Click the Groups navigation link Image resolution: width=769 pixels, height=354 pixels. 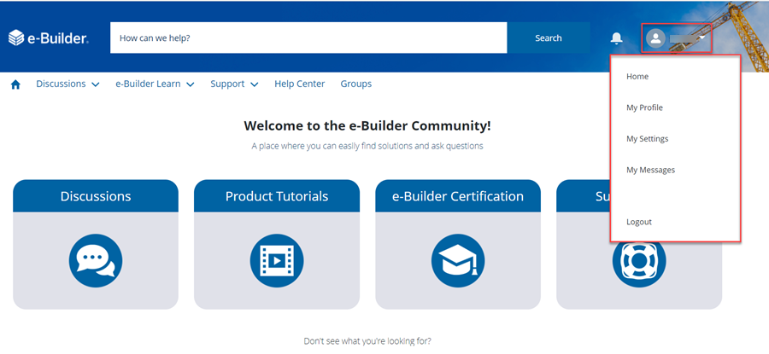tap(355, 84)
